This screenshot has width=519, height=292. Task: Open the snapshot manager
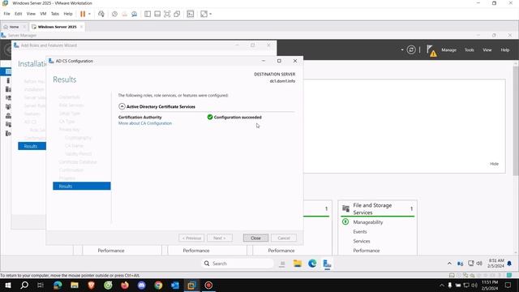coord(134,14)
